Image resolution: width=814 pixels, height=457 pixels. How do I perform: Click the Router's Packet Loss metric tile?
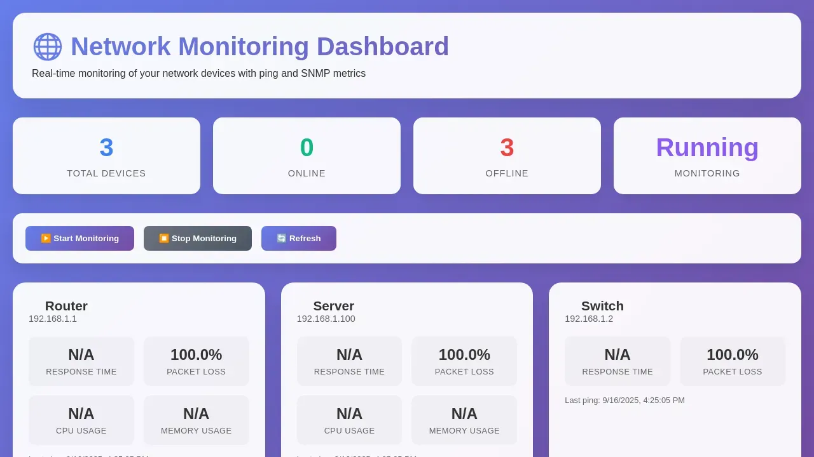[x=196, y=361]
